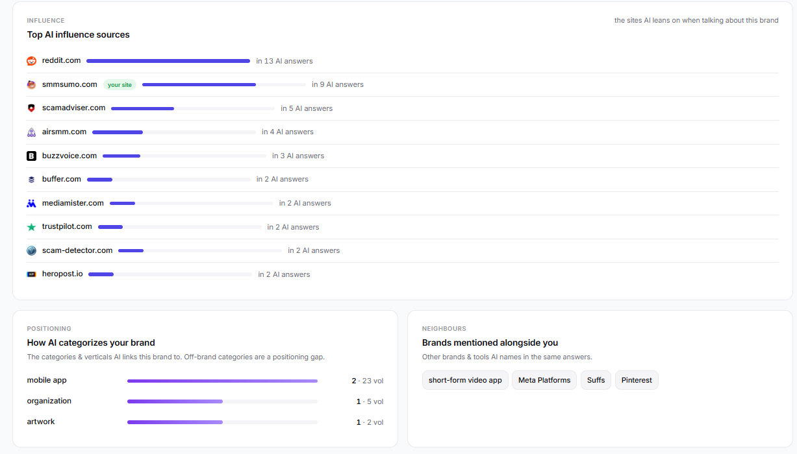The width and height of the screenshot is (797, 454).
Task: Click 'in 5 AI answers' text
Action: coord(307,108)
